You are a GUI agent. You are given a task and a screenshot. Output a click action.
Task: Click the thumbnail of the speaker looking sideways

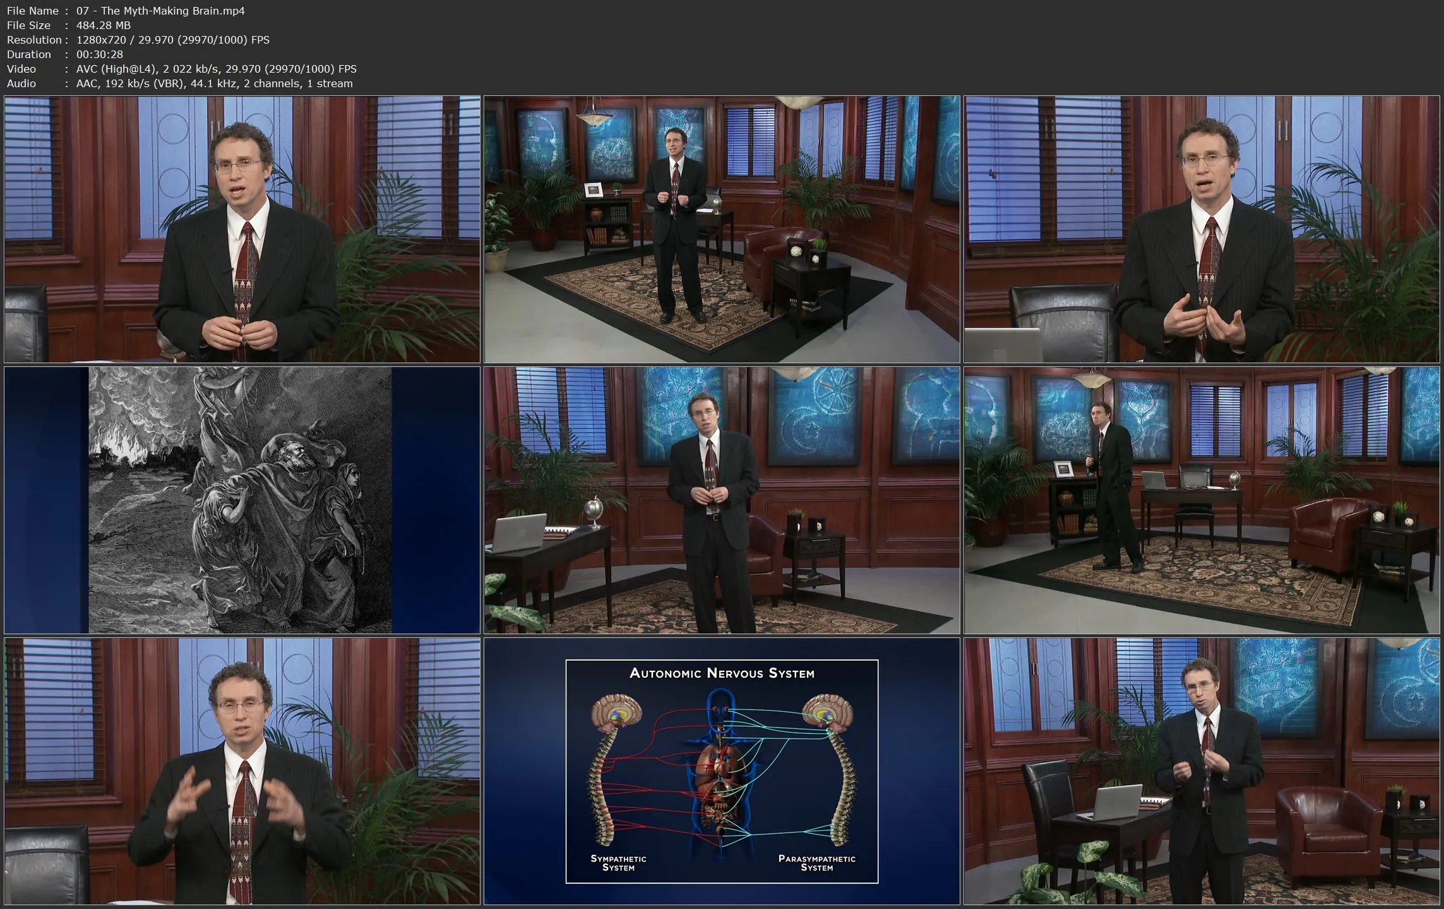1202,500
